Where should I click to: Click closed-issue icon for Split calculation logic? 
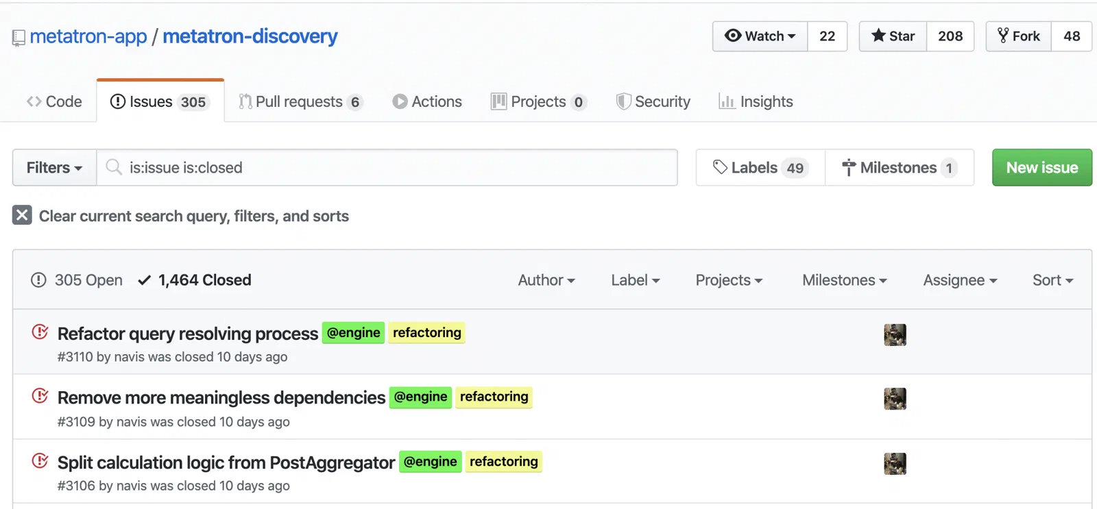coord(40,461)
